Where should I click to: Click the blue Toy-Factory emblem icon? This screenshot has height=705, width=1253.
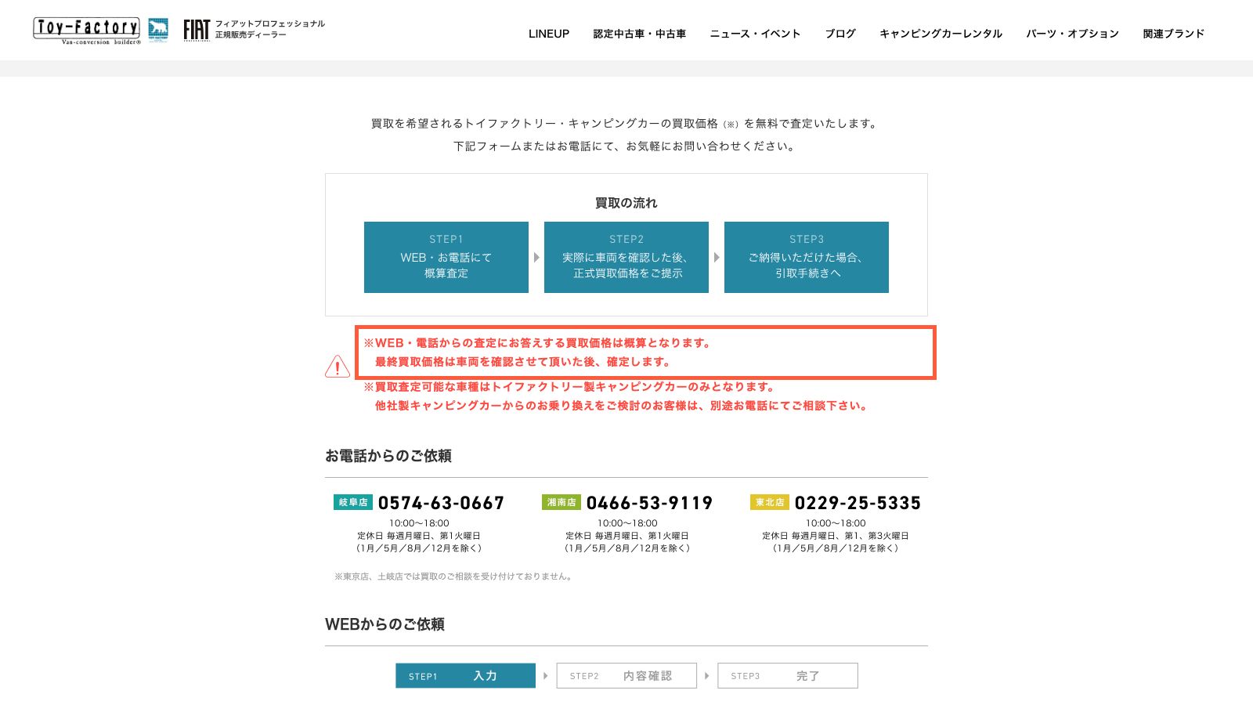[158, 30]
